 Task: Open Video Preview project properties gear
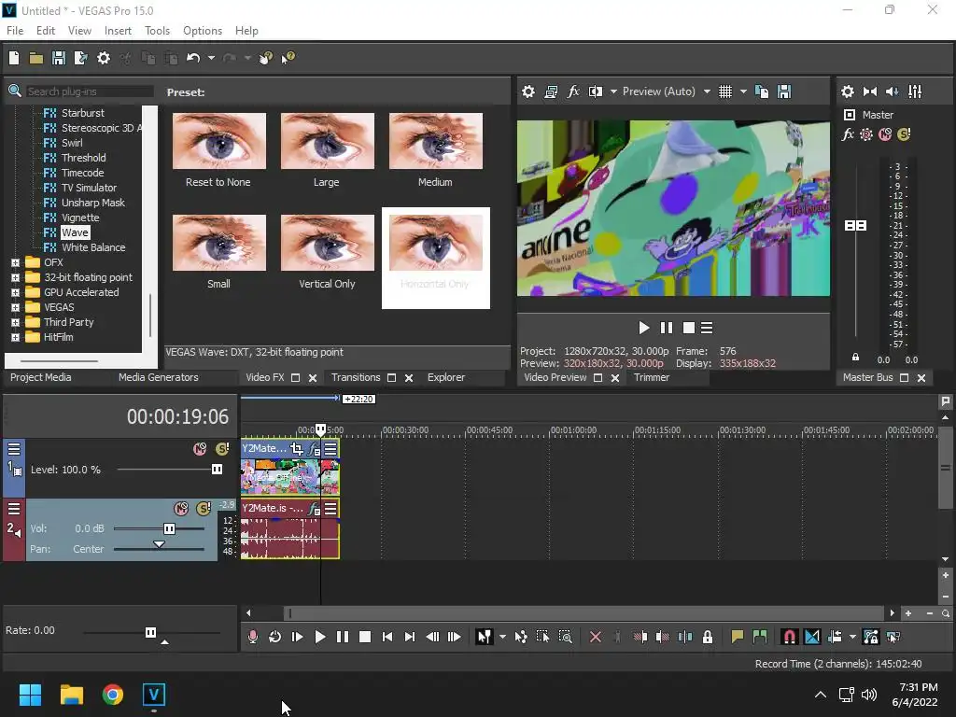pyautogui.click(x=528, y=91)
